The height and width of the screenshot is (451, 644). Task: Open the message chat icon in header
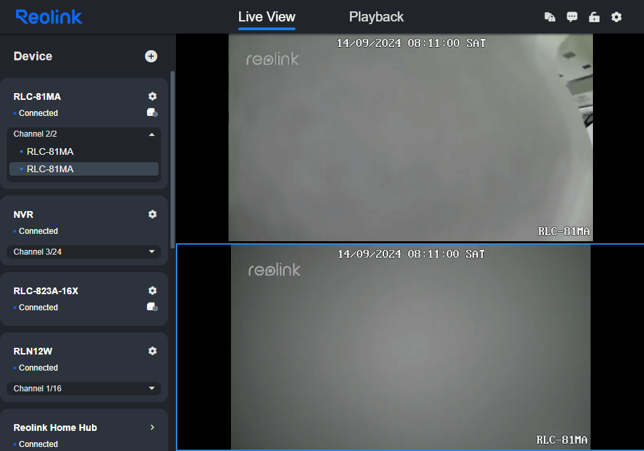coord(571,17)
